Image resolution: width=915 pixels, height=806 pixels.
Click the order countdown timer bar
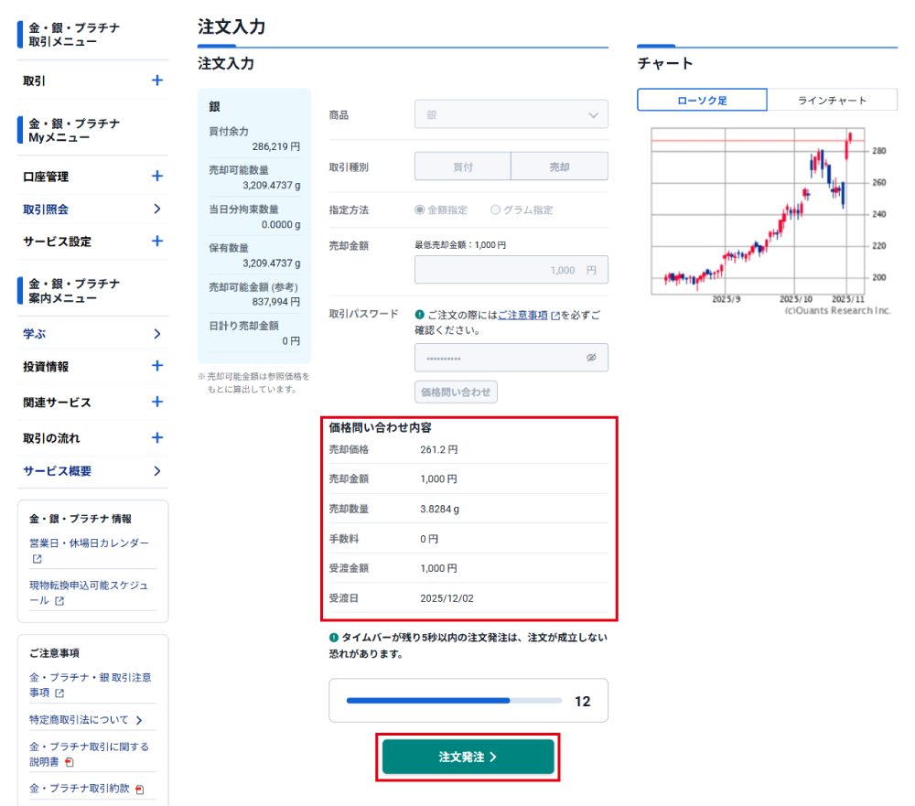coord(454,701)
